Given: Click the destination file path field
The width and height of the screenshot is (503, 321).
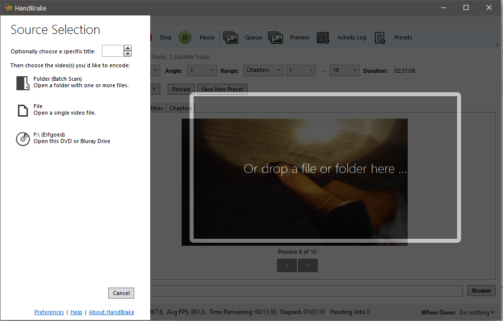Looking at the screenshot, I should (x=306, y=291).
